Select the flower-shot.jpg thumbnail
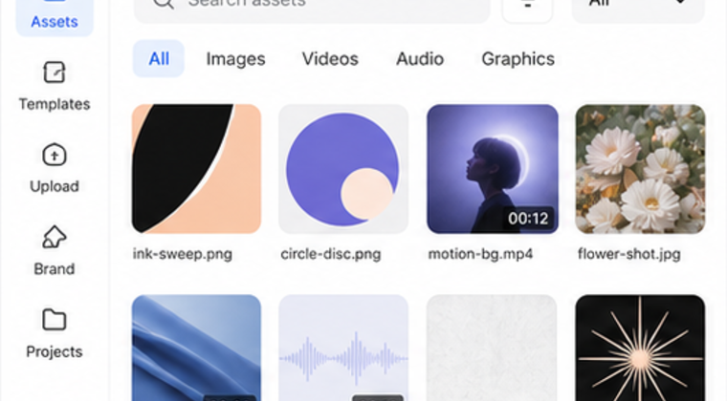This screenshot has height=401, width=727. tap(640, 169)
